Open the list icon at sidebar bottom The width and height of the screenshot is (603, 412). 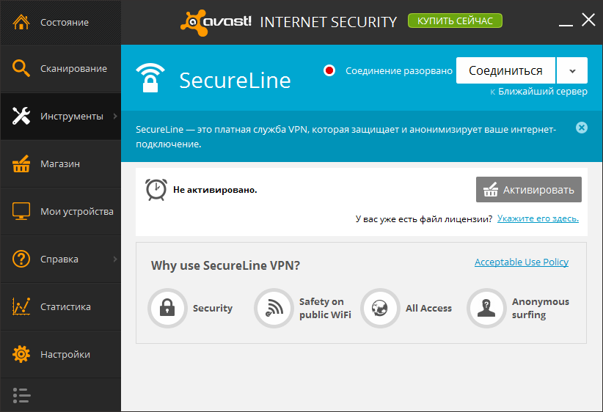[22, 396]
